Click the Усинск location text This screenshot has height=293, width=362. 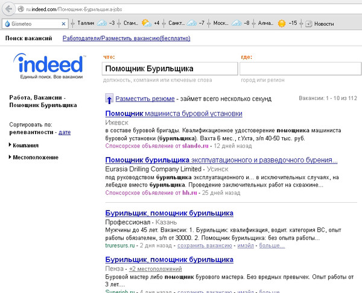(x=217, y=169)
